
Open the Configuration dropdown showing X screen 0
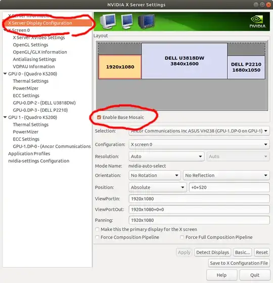click(199, 145)
